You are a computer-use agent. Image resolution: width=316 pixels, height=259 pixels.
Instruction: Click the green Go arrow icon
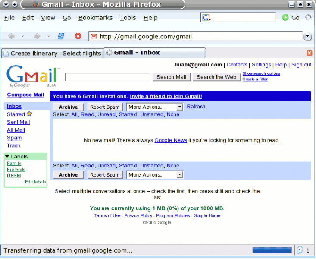point(285,17)
